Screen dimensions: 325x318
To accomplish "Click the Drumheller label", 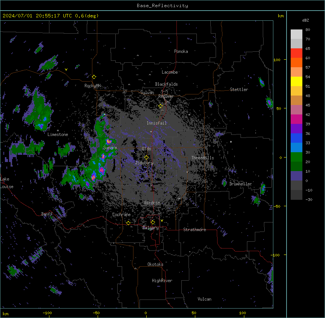I will pyautogui.click(x=241, y=184).
